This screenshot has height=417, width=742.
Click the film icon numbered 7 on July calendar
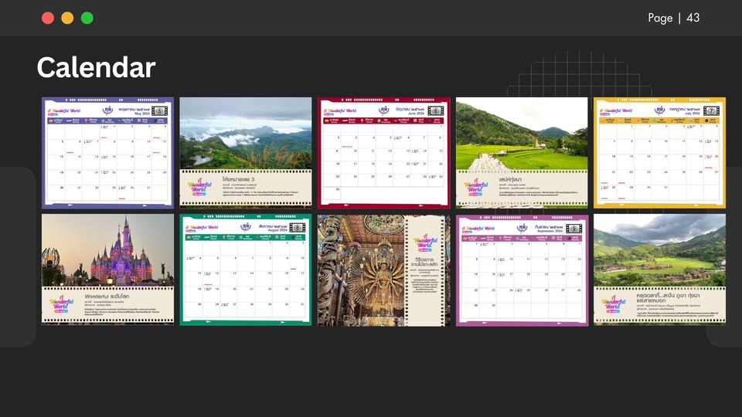(x=713, y=110)
